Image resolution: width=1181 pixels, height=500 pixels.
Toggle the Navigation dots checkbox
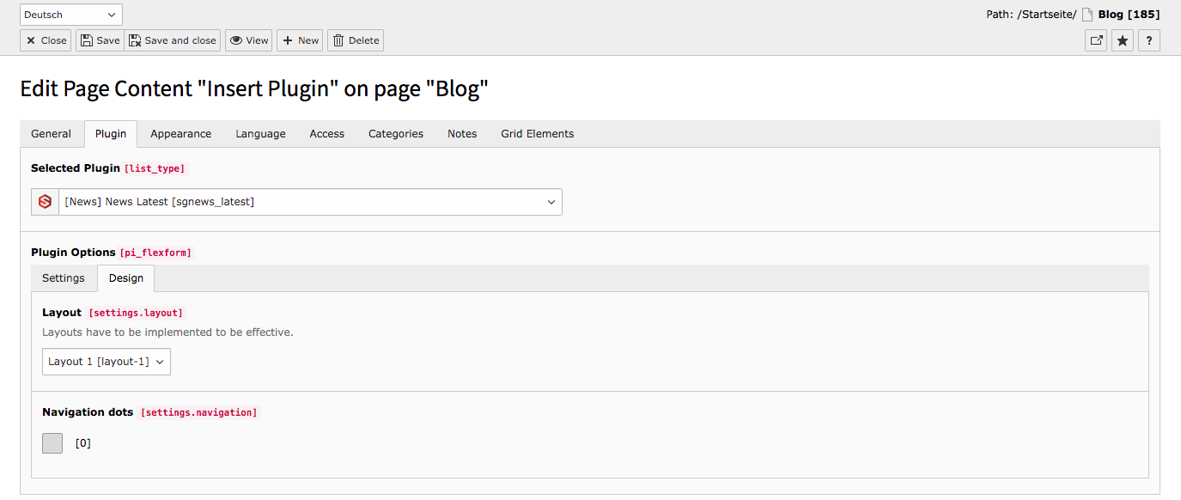tap(52, 443)
